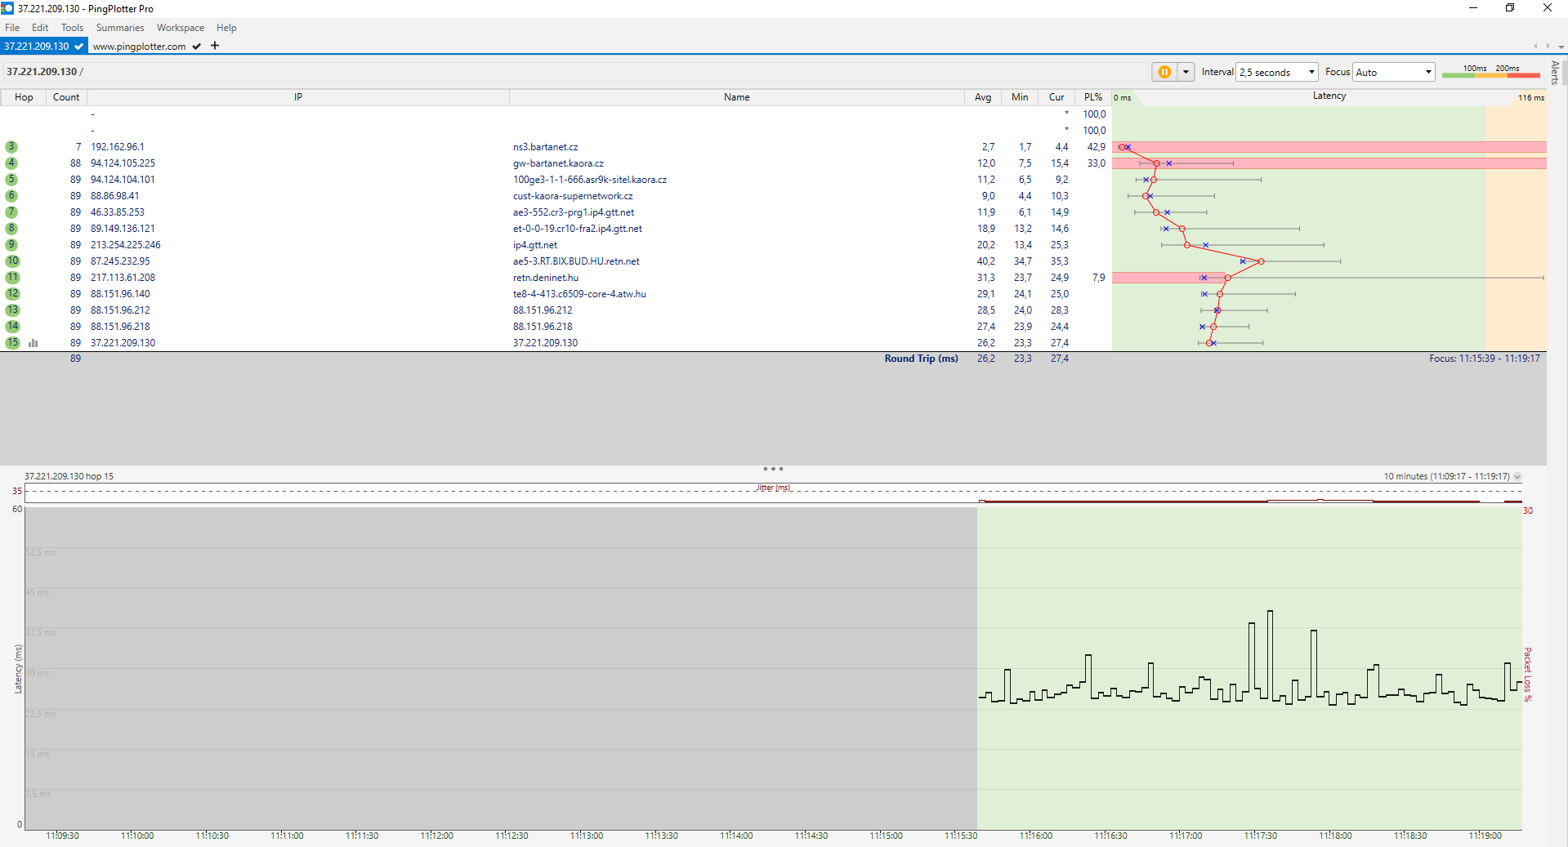
Task: Toggle checkmark on the 37.221.209.130 tab
Action: (x=78, y=47)
